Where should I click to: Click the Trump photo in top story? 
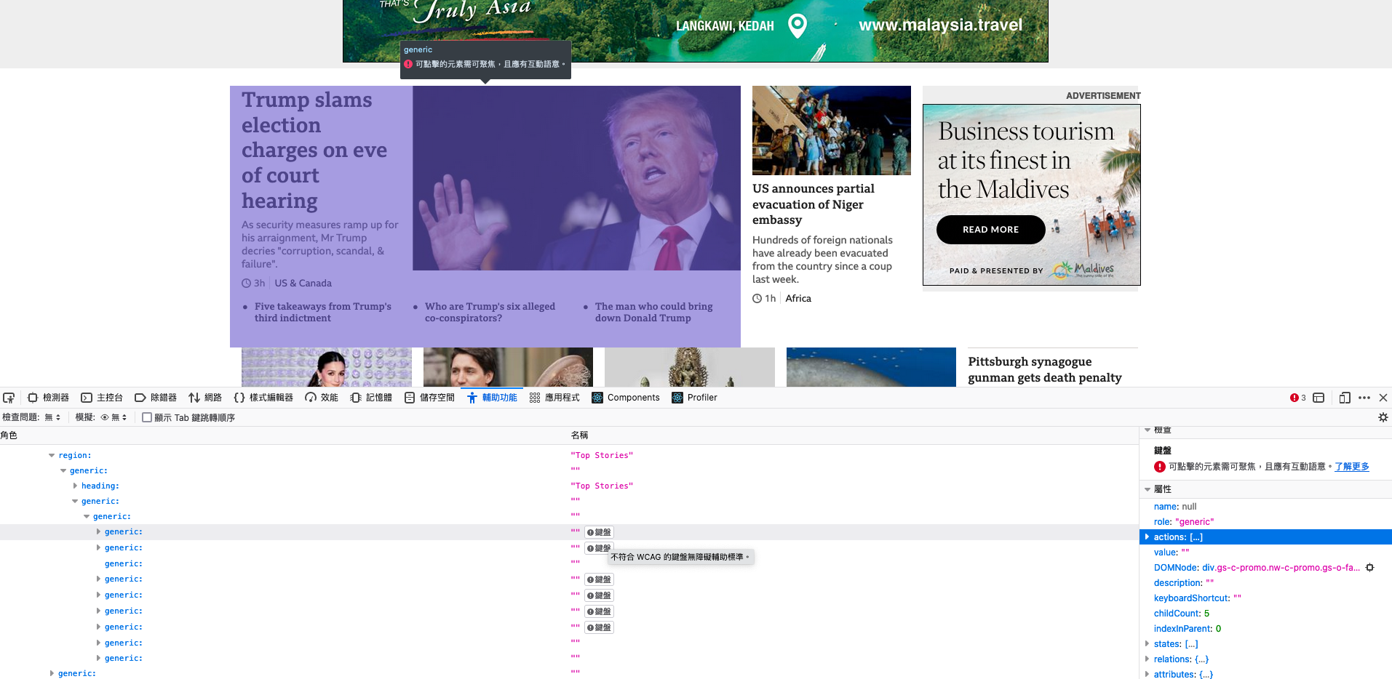click(x=576, y=178)
